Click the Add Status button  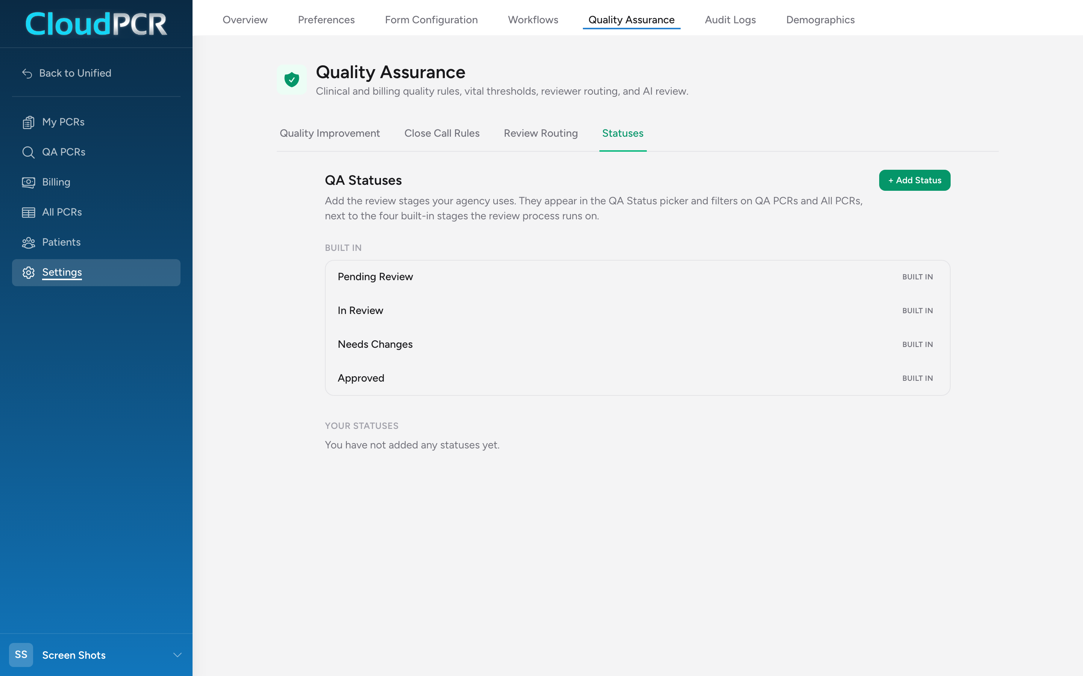[914, 180]
